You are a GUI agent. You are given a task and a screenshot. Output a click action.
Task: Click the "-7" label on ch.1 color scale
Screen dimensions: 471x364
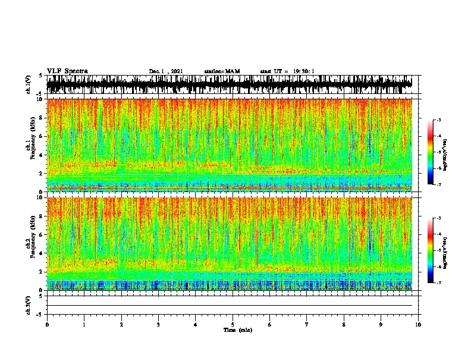click(438, 184)
